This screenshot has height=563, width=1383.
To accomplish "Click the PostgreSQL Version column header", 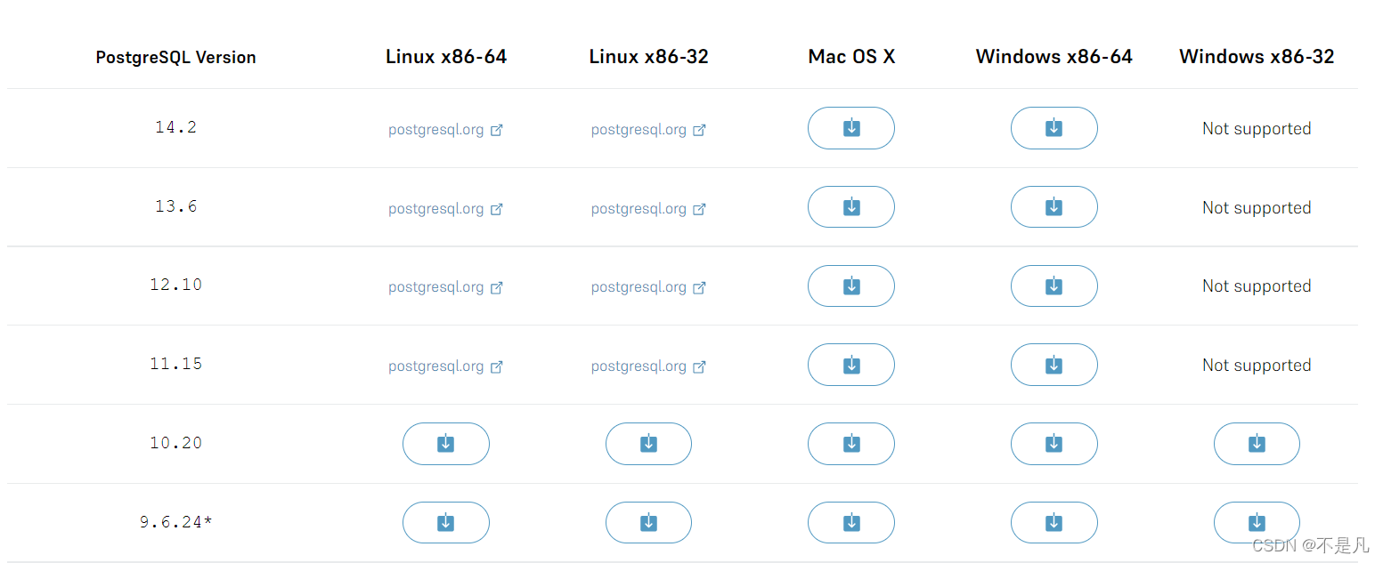I will pos(175,56).
